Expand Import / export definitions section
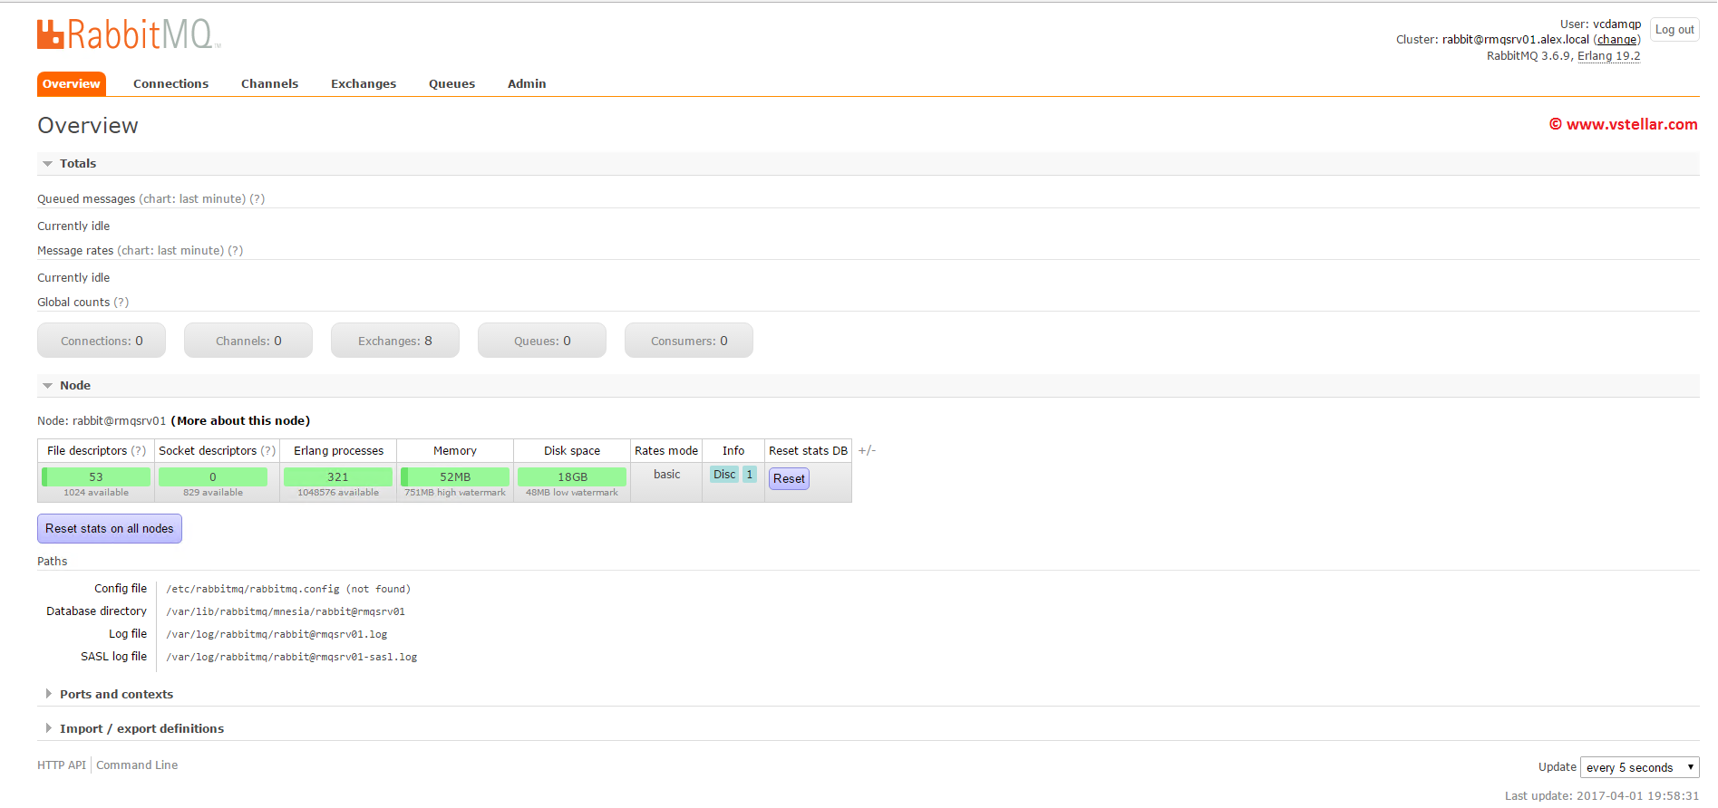This screenshot has width=1718, height=808. click(141, 729)
